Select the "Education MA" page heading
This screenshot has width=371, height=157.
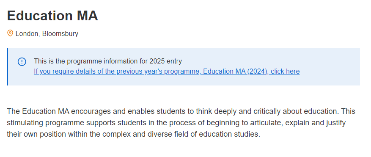[52, 16]
